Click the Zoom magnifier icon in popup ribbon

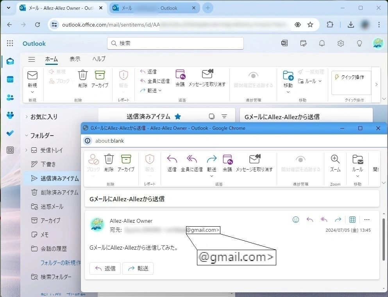[335, 159]
